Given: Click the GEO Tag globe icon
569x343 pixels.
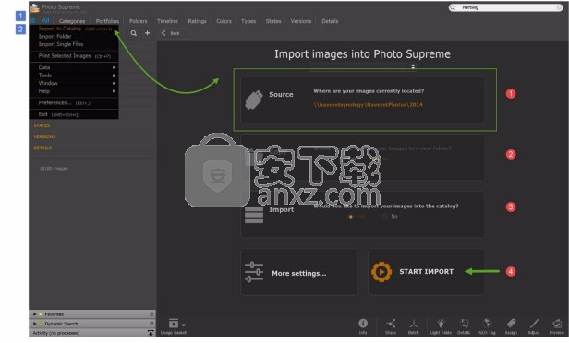Looking at the screenshot, I should tap(487, 323).
